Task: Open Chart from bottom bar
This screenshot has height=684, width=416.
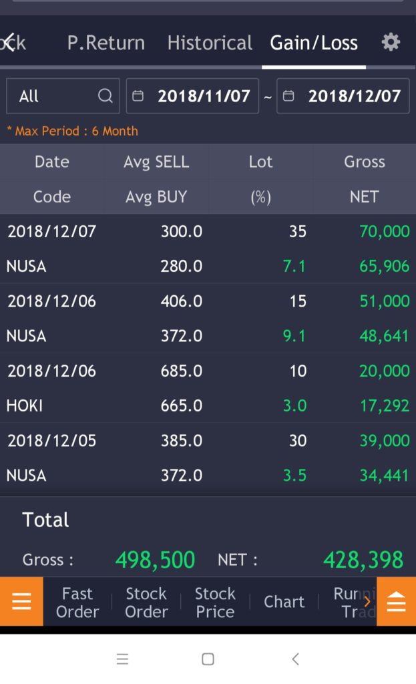Action: pos(284,602)
